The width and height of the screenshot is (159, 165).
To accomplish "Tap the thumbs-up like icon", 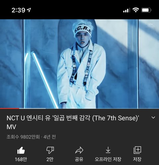I will [x=21, y=150].
